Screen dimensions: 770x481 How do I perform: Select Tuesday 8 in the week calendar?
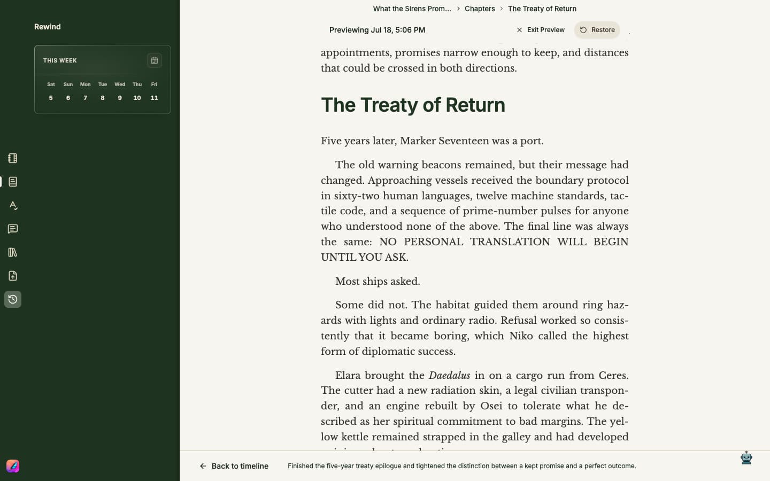pyautogui.click(x=103, y=98)
